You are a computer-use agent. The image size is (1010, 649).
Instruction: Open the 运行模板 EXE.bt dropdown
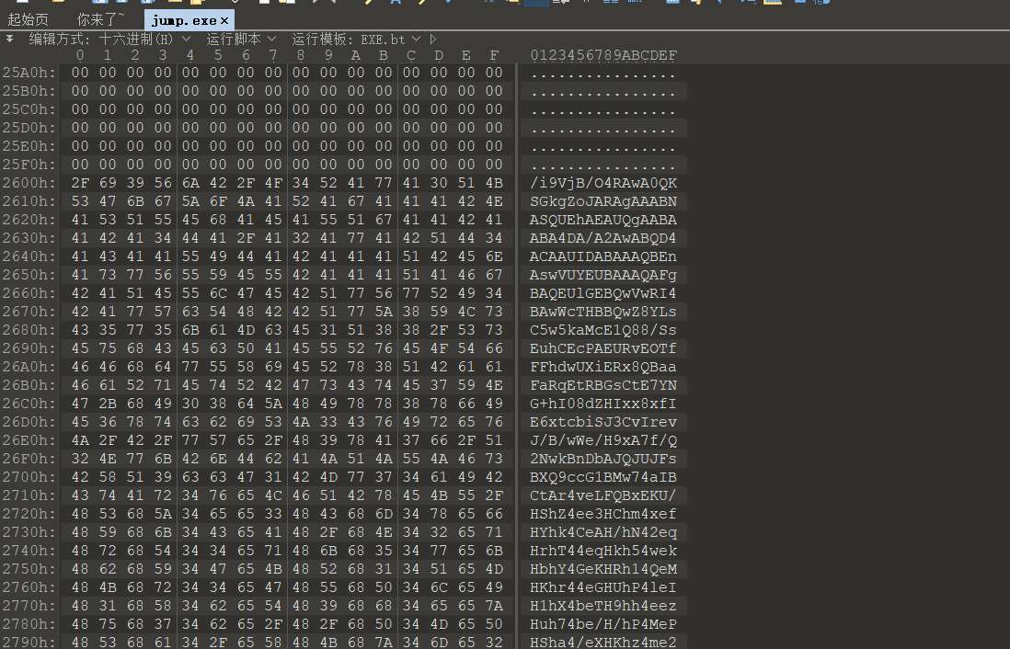coord(356,39)
